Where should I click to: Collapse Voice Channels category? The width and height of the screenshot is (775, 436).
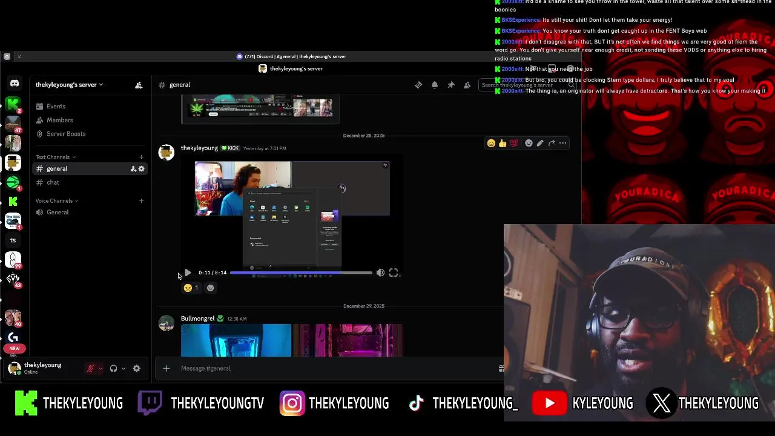57,201
